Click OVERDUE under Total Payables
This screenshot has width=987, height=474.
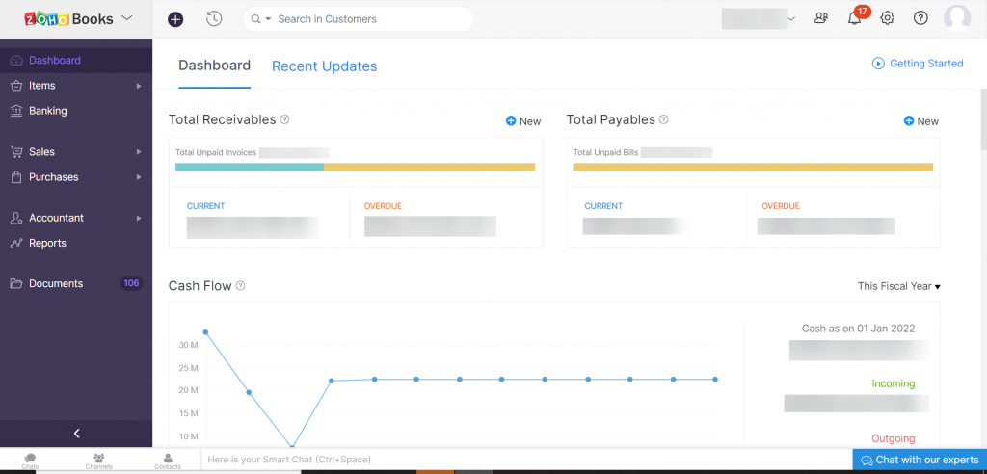click(x=781, y=206)
